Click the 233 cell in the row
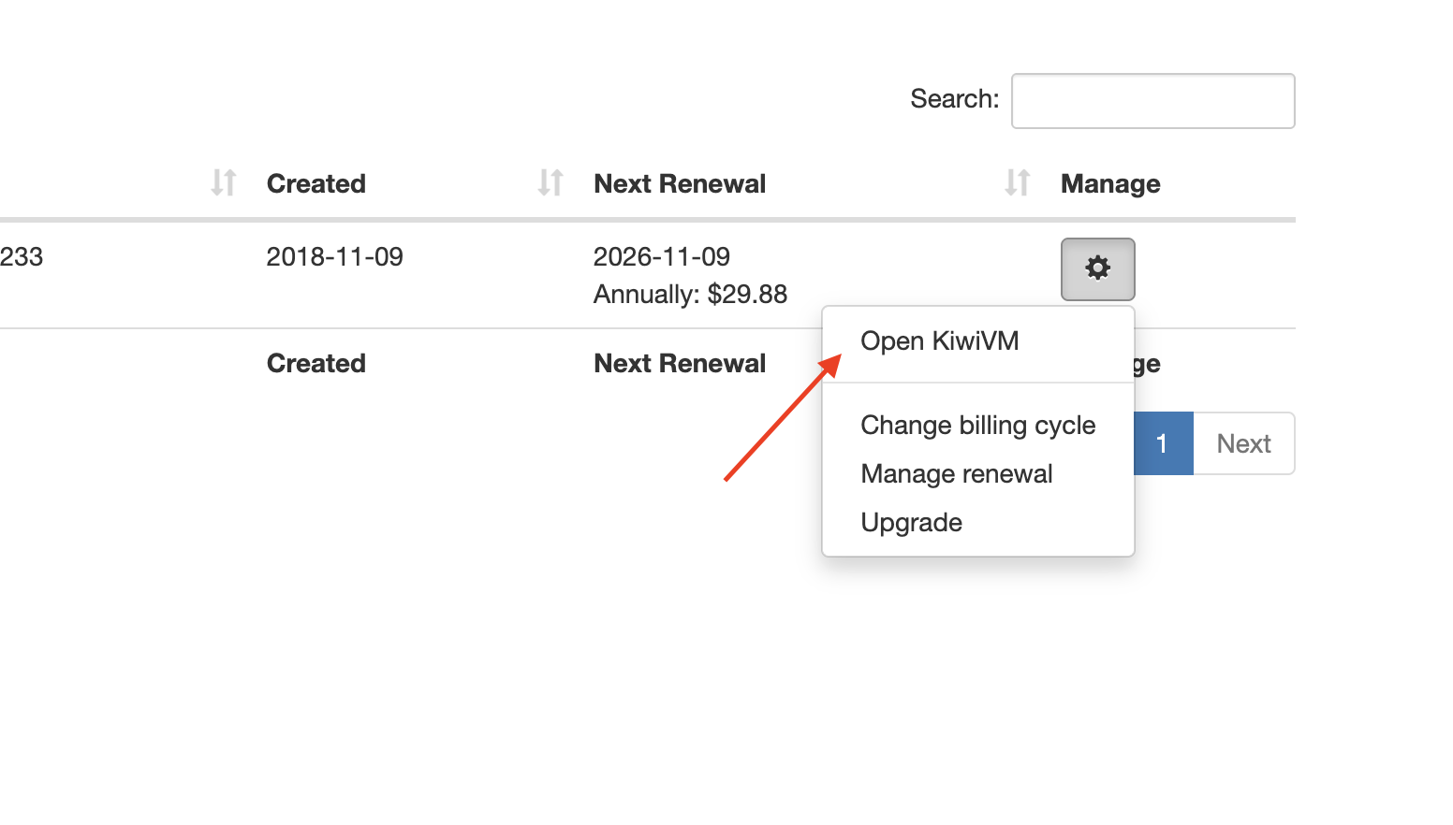The width and height of the screenshot is (1453, 825). pyautogui.click(x=22, y=257)
